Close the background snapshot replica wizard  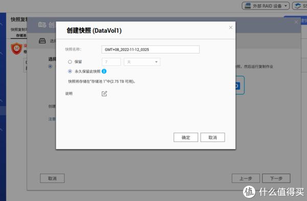coord(296,22)
